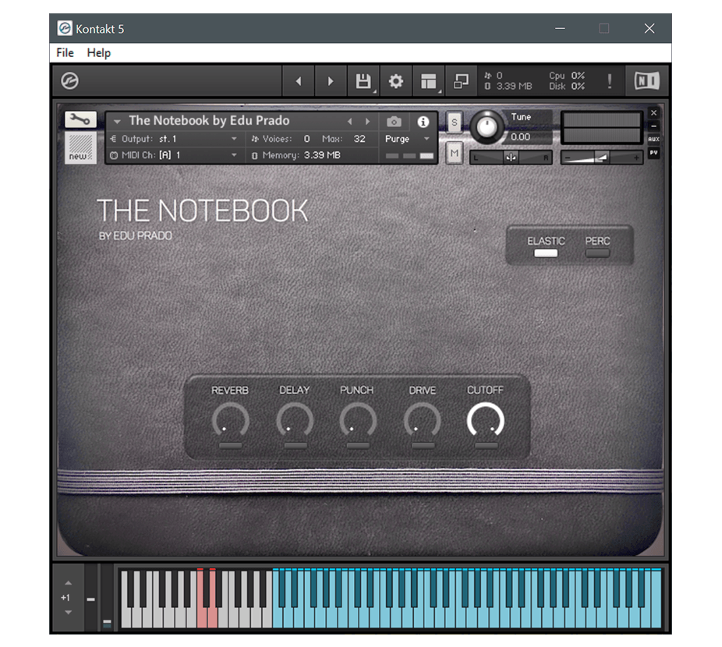Image resolution: width=722 pixels, height=647 pixels.
Task: Click the Tune value 0.00
Action: tap(520, 136)
